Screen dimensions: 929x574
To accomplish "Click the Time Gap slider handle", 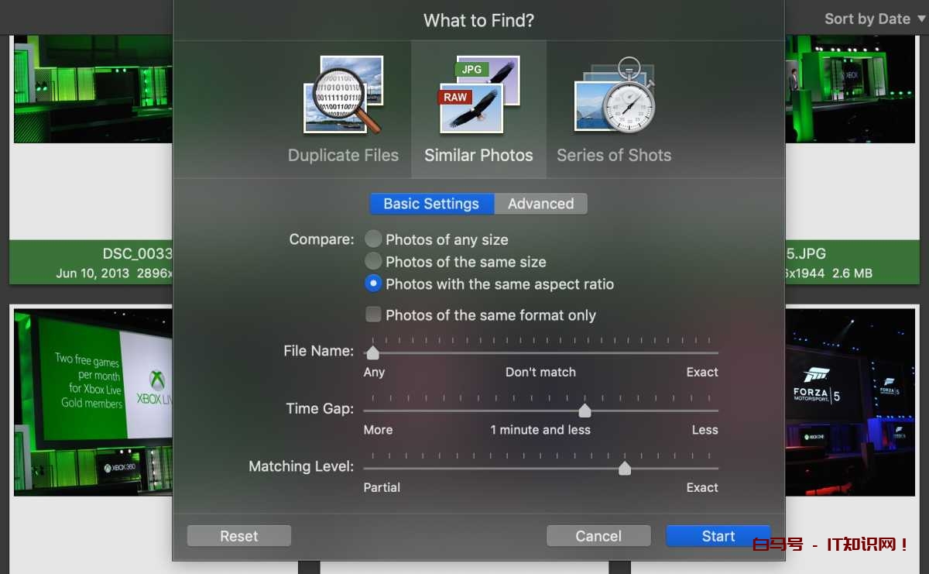I will [x=585, y=411].
